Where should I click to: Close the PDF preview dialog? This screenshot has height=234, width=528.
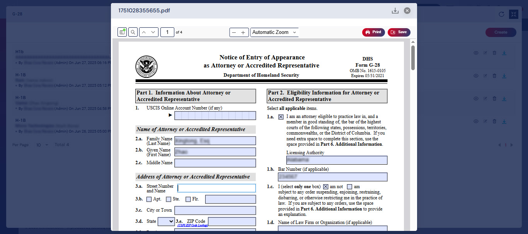tap(407, 11)
